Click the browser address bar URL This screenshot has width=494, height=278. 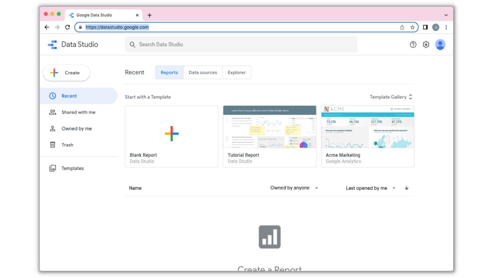click(x=117, y=27)
